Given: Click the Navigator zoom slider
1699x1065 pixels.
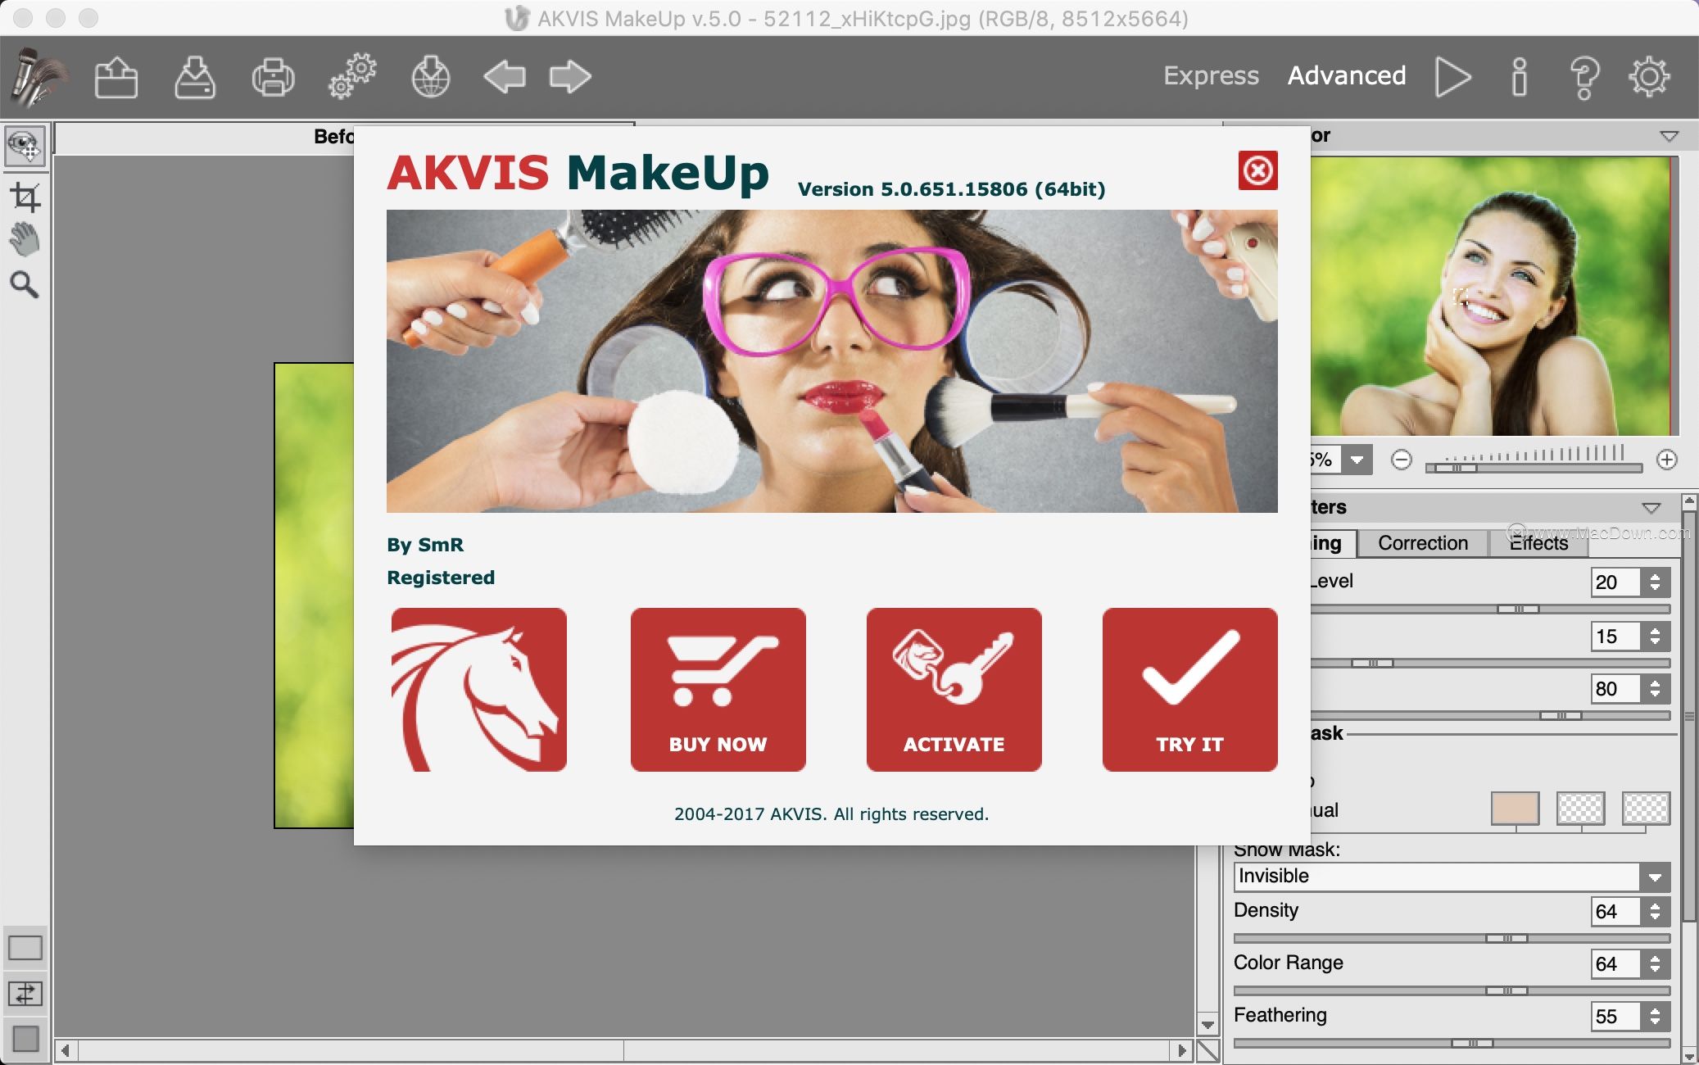Looking at the screenshot, I should [1534, 468].
